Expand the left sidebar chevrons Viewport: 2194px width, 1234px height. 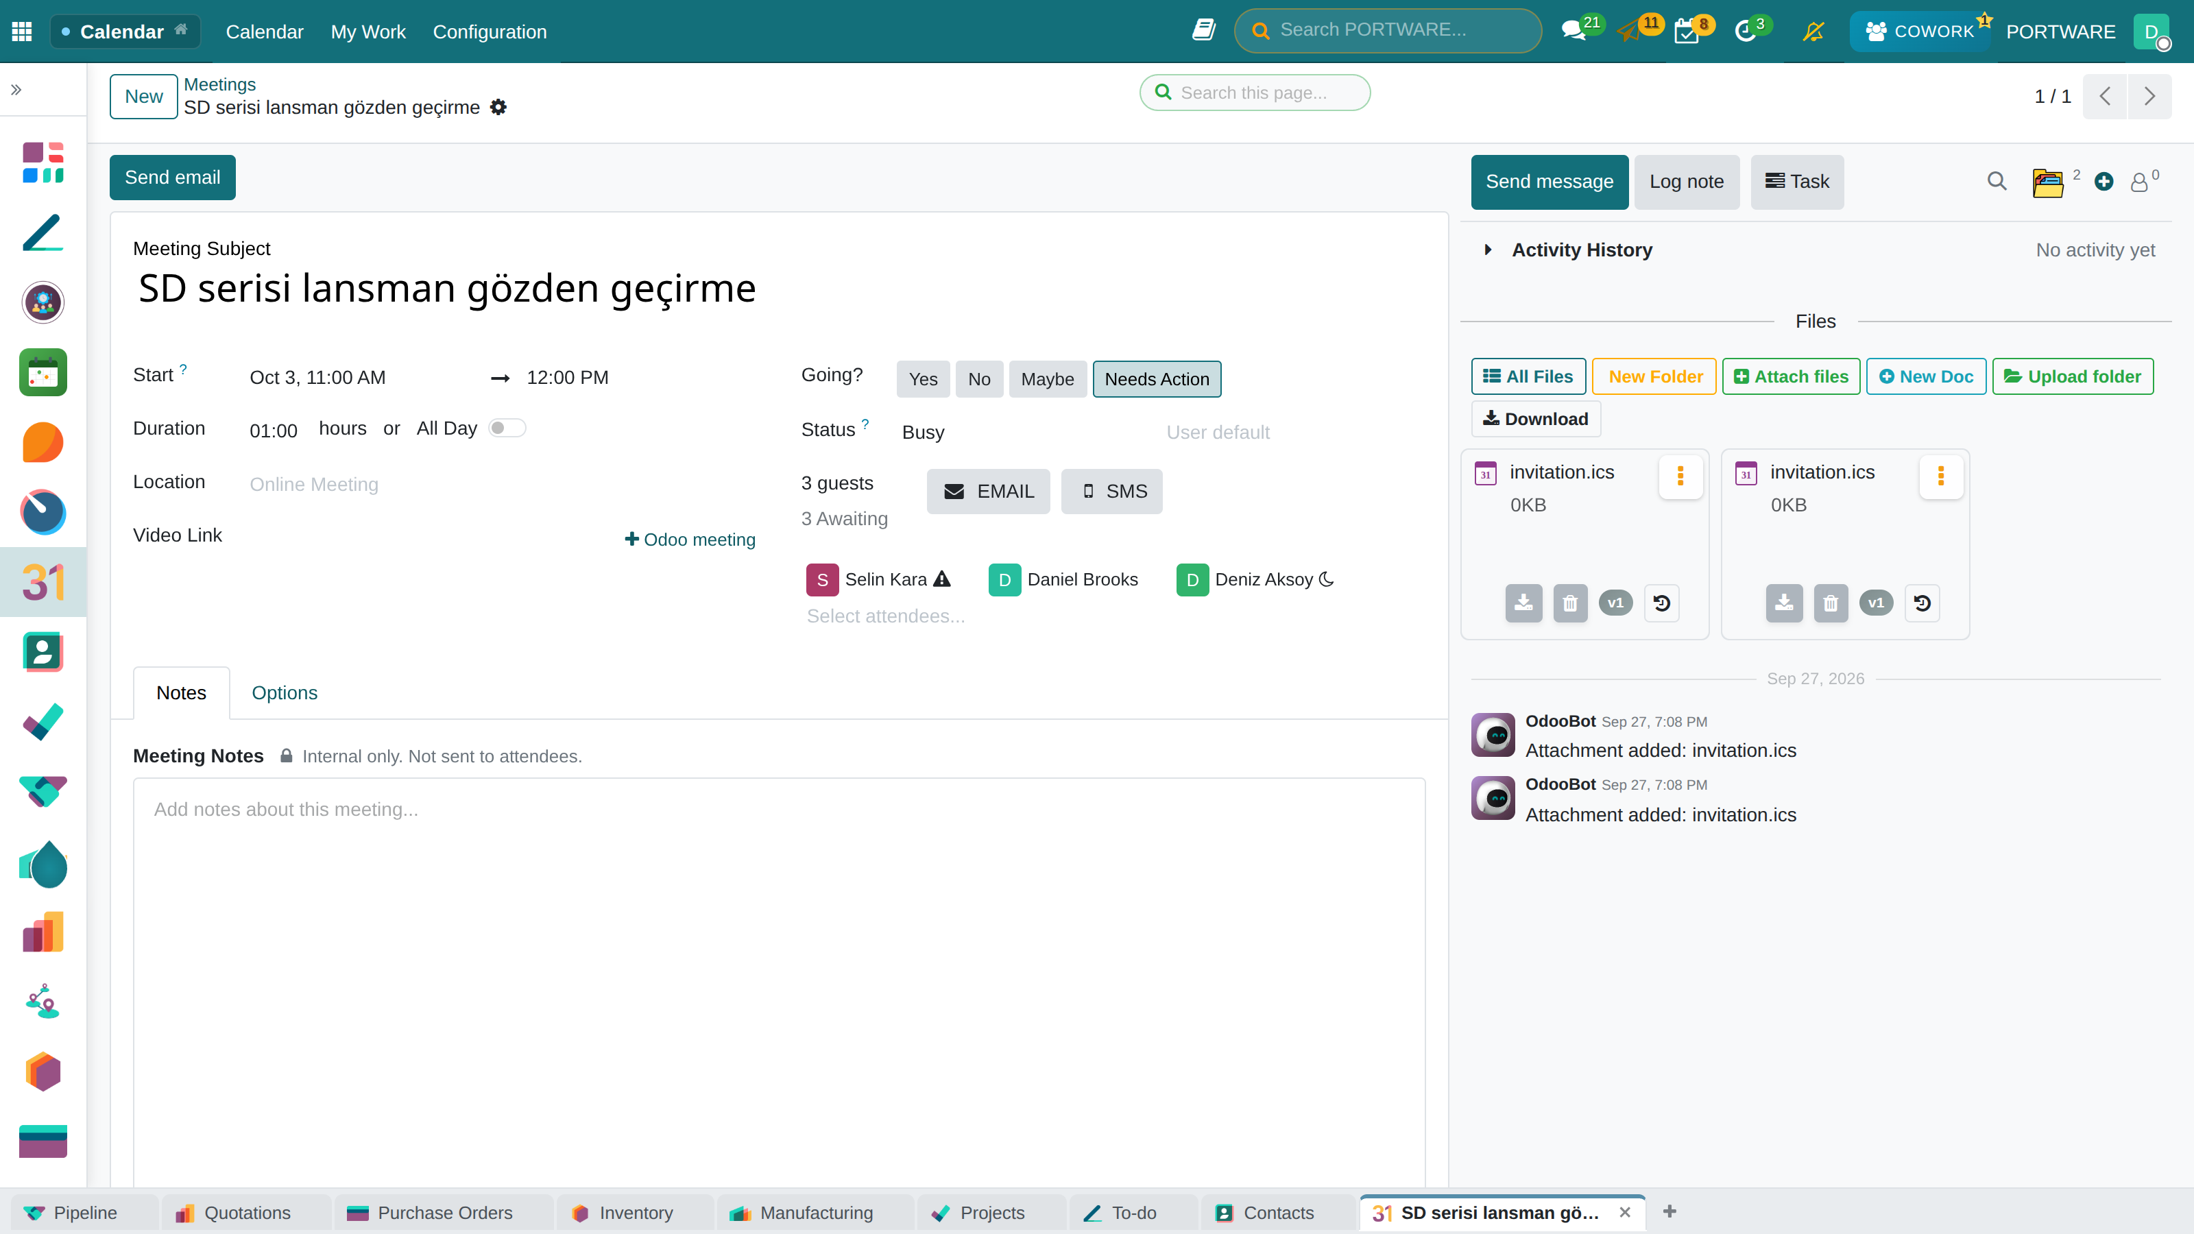click(x=16, y=89)
